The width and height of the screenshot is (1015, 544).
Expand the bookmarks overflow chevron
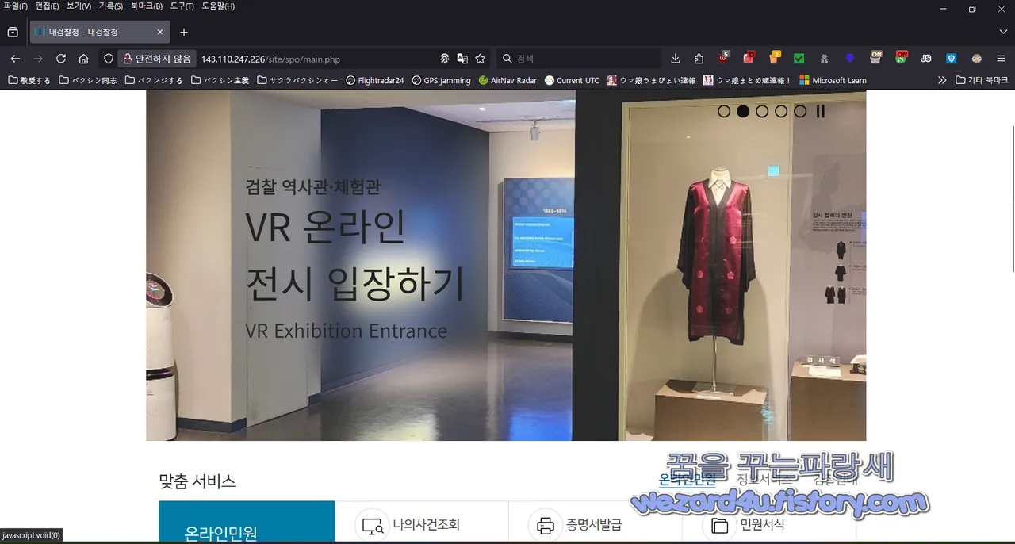point(941,79)
